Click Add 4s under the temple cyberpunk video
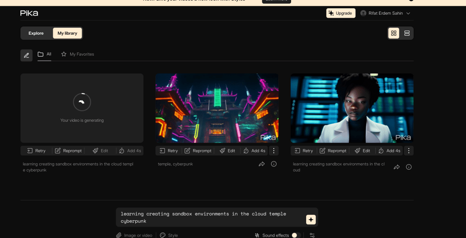The width and height of the screenshot is (466, 238). pyautogui.click(x=254, y=151)
